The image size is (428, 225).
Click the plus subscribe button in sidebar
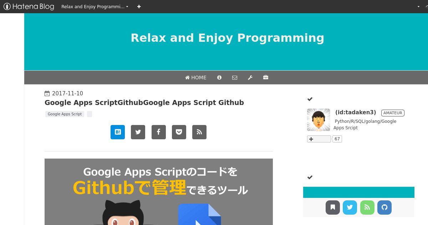(x=319, y=139)
